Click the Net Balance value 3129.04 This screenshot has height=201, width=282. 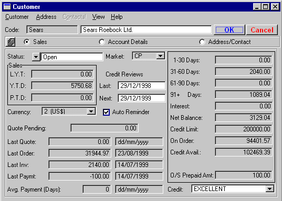(244, 118)
